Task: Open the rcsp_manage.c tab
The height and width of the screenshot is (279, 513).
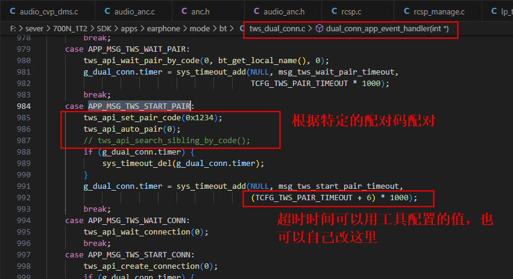Action: pyautogui.click(x=438, y=11)
